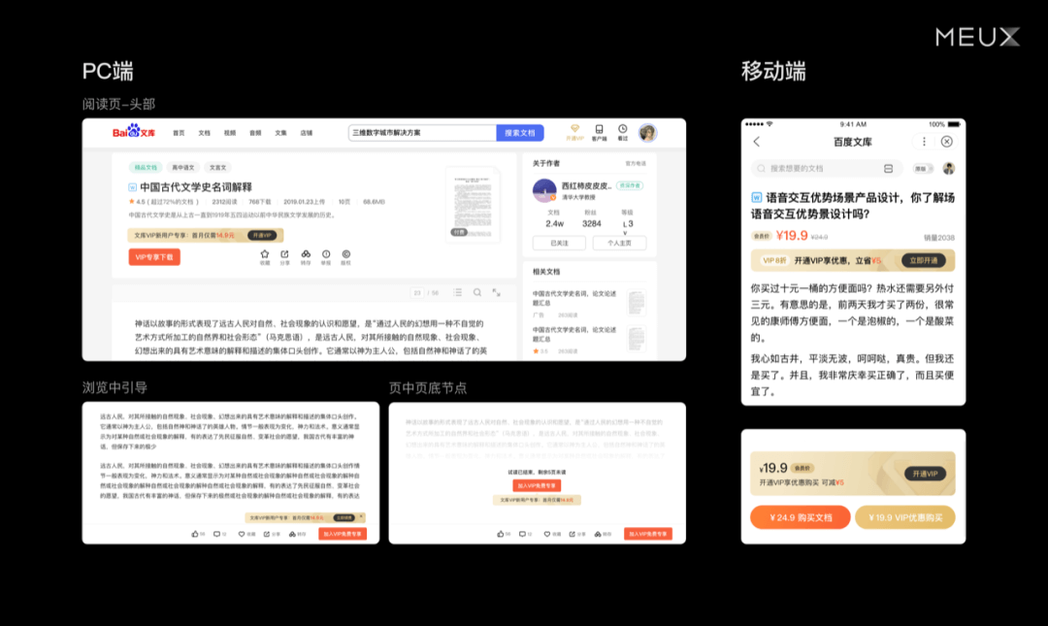
Task: Click the page number field showing 23
Action: (x=417, y=293)
